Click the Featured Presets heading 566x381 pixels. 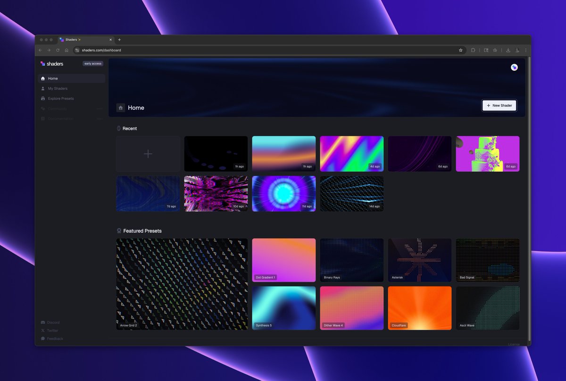click(142, 231)
